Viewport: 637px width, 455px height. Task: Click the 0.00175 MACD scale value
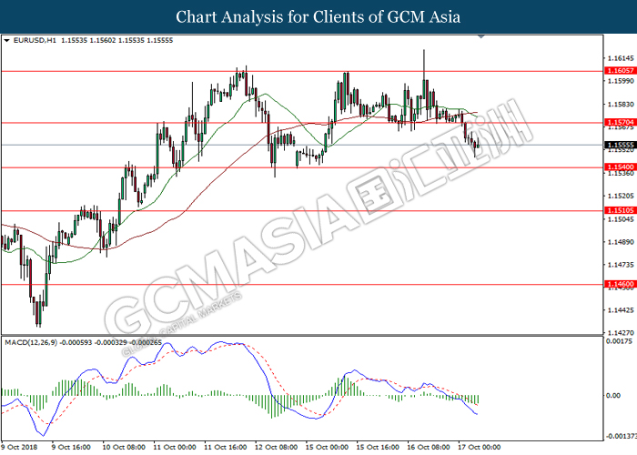pos(619,341)
